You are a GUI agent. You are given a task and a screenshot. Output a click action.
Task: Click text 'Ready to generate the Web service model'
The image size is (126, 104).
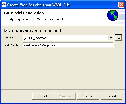[34, 19]
